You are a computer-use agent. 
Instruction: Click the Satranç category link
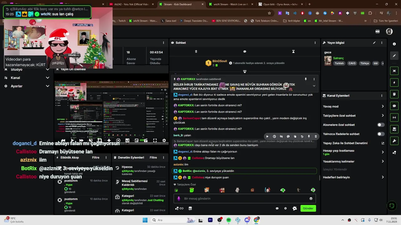(x=338, y=58)
